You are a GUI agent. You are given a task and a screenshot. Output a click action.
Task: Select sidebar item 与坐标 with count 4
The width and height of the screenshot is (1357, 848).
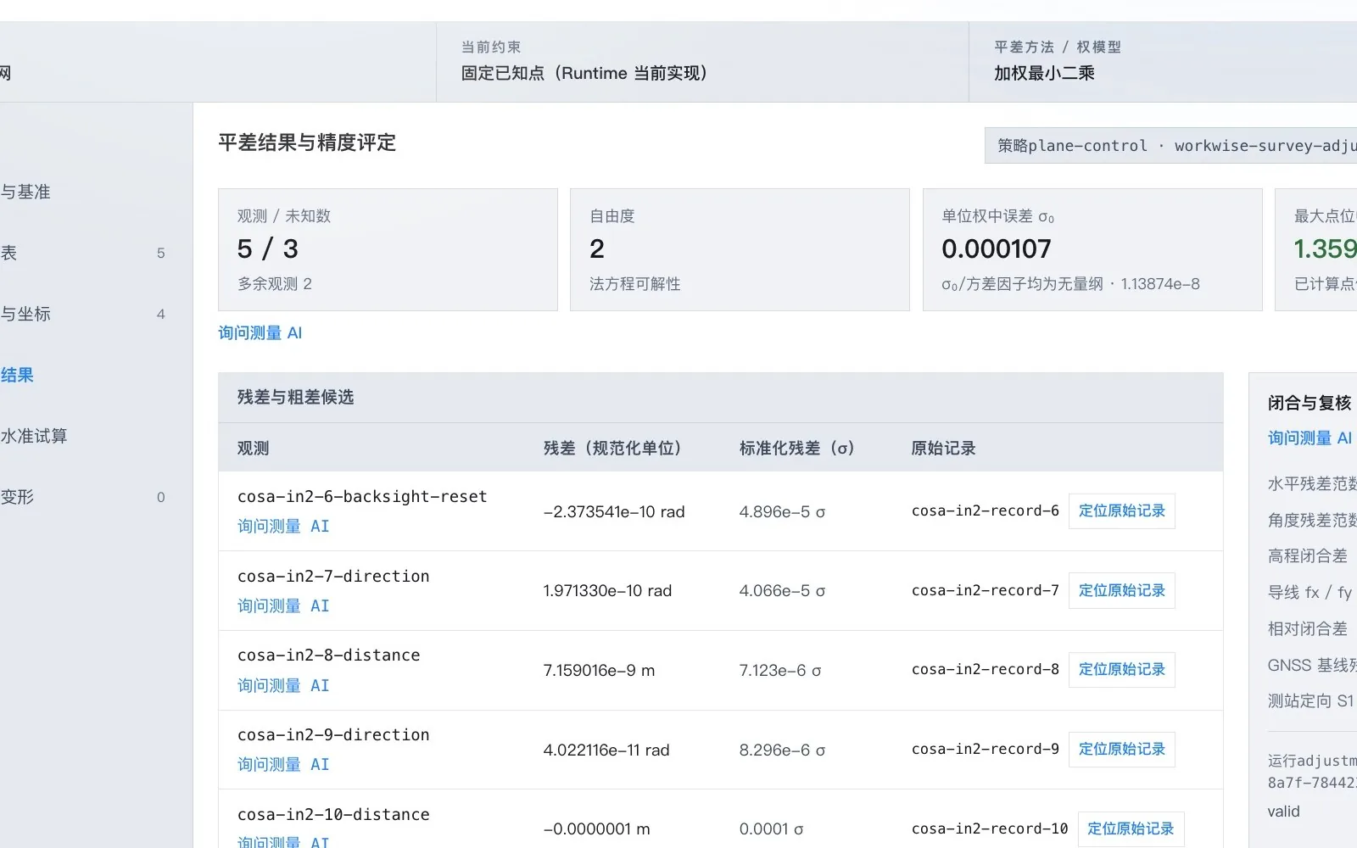pos(83,314)
